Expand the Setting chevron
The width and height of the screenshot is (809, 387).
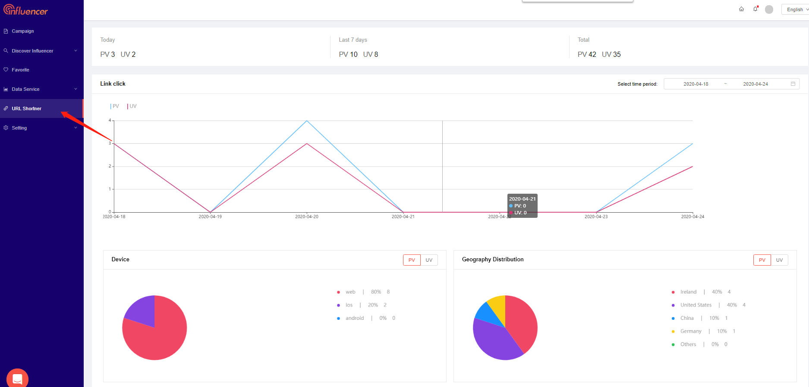pos(76,128)
